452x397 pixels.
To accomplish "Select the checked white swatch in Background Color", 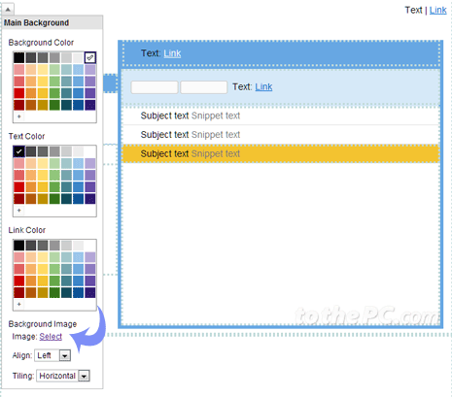I will click(x=90, y=57).
